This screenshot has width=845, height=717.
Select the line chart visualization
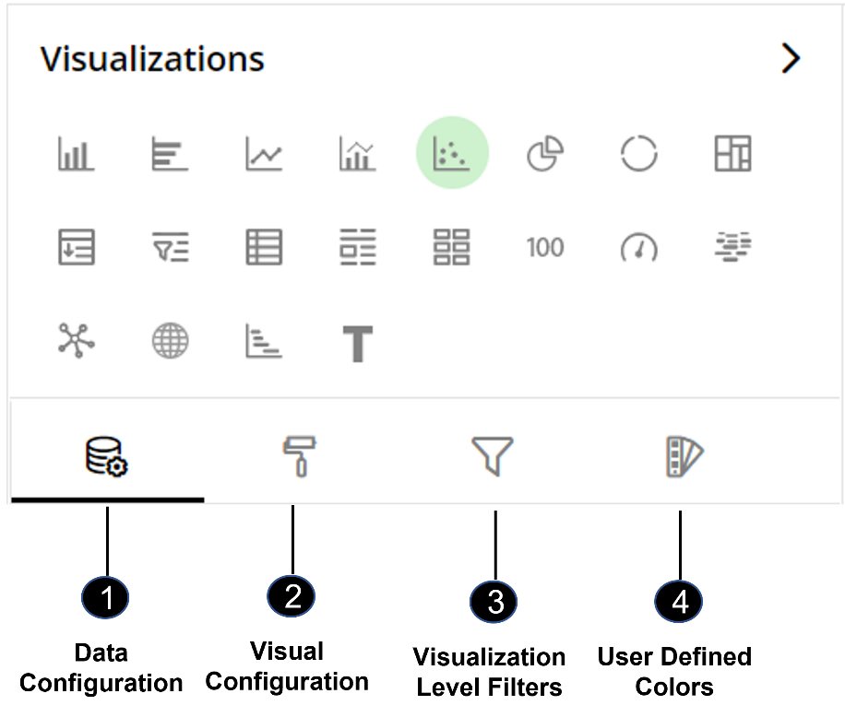[264, 154]
